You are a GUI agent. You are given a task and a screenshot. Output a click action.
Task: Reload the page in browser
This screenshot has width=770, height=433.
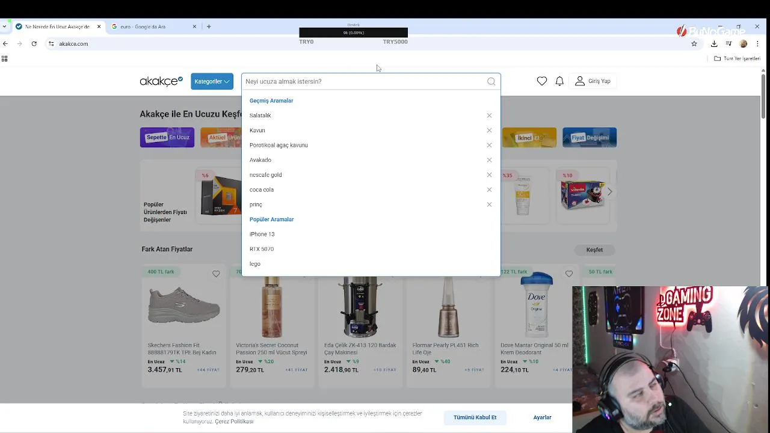(34, 43)
